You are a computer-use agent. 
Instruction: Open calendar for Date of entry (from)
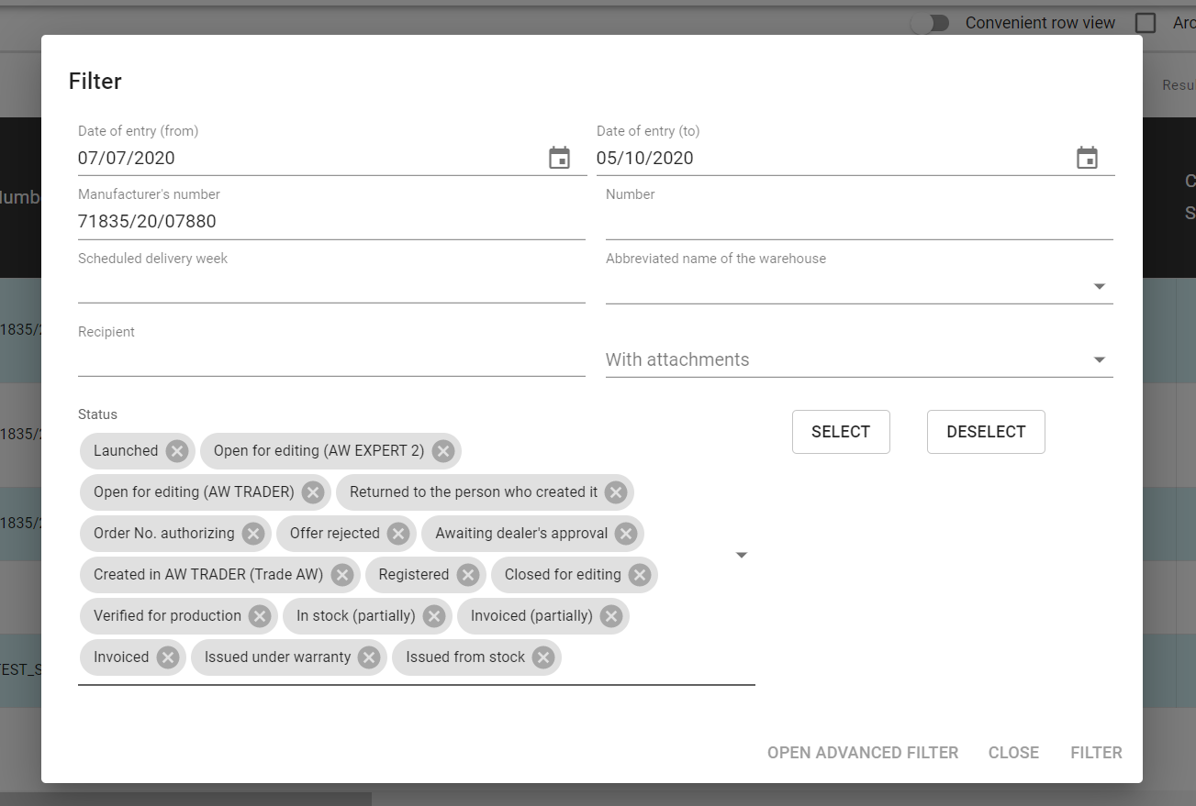point(559,158)
